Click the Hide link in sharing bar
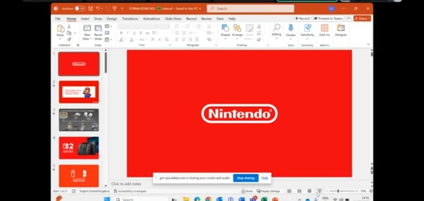 click(265, 178)
